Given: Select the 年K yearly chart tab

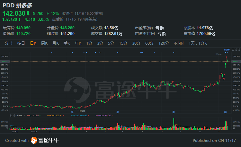Looking at the screenshot, I should 78,43.
